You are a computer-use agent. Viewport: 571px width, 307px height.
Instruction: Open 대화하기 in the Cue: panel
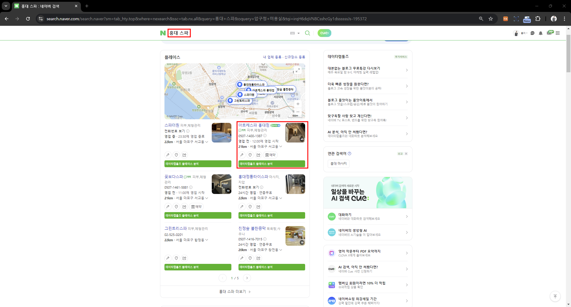(368, 217)
